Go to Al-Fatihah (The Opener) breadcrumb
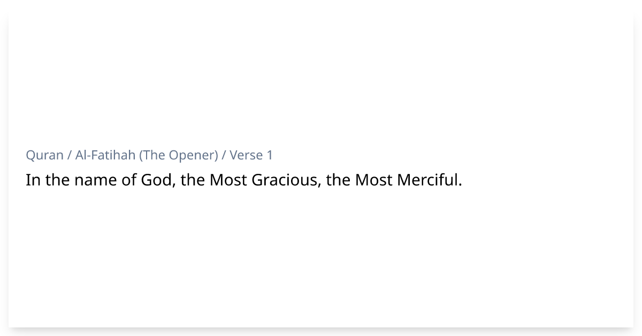This screenshot has height=336, width=642. [147, 155]
